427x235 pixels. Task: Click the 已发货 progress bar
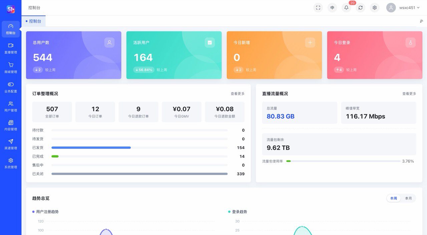click(x=139, y=148)
